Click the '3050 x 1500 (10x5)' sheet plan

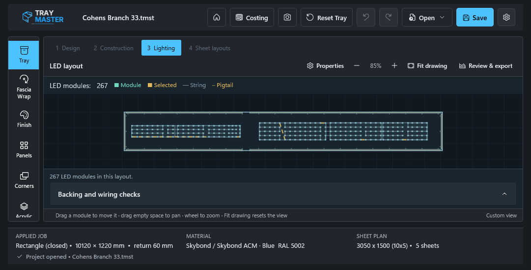tap(382, 245)
